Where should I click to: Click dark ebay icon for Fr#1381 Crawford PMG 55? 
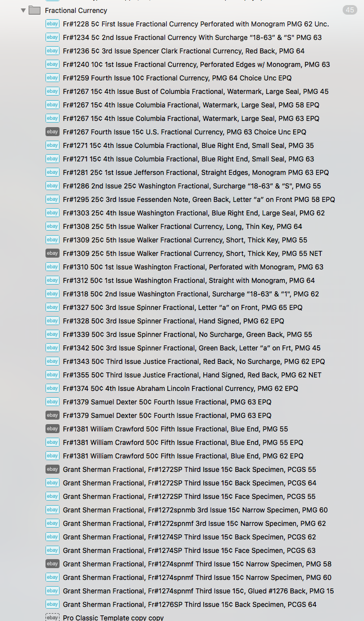(52, 429)
